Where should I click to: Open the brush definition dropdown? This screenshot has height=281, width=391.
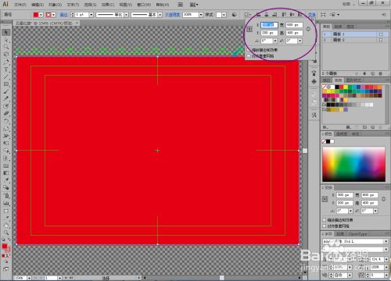(x=160, y=15)
